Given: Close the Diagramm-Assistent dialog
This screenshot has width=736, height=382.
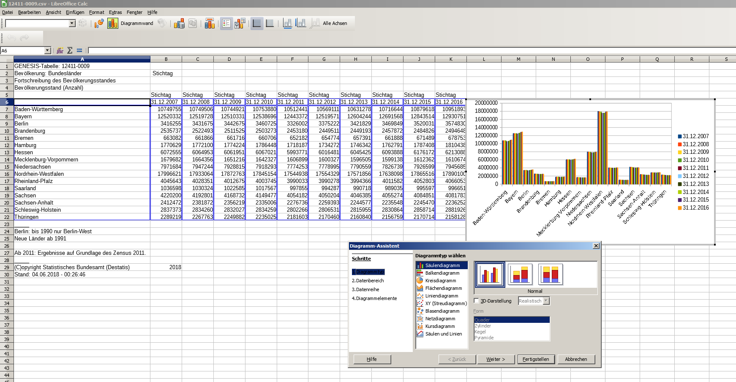Looking at the screenshot, I should (x=596, y=246).
